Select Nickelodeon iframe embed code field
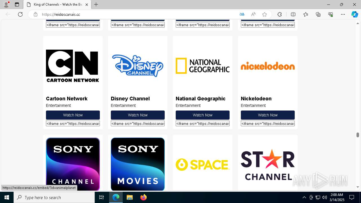Image resolution: width=361 pixels, height=203 pixels. [268, 123]
